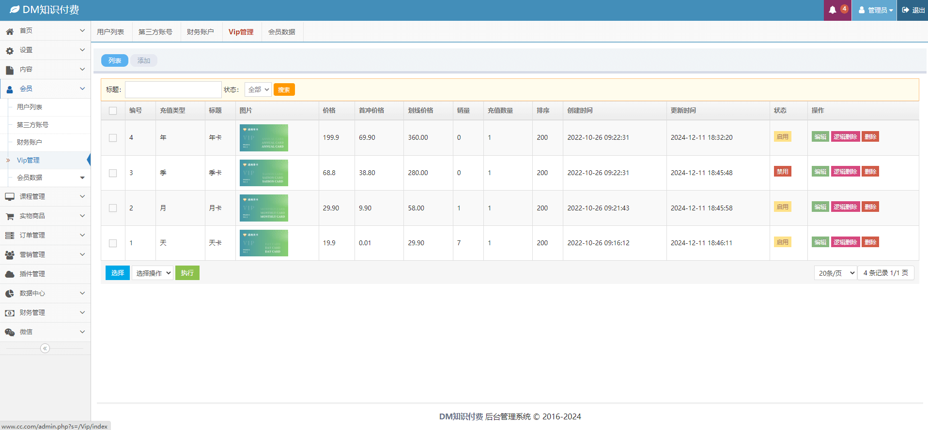
Task: Click the home icon in sidebar
Action: click(10, 31)
